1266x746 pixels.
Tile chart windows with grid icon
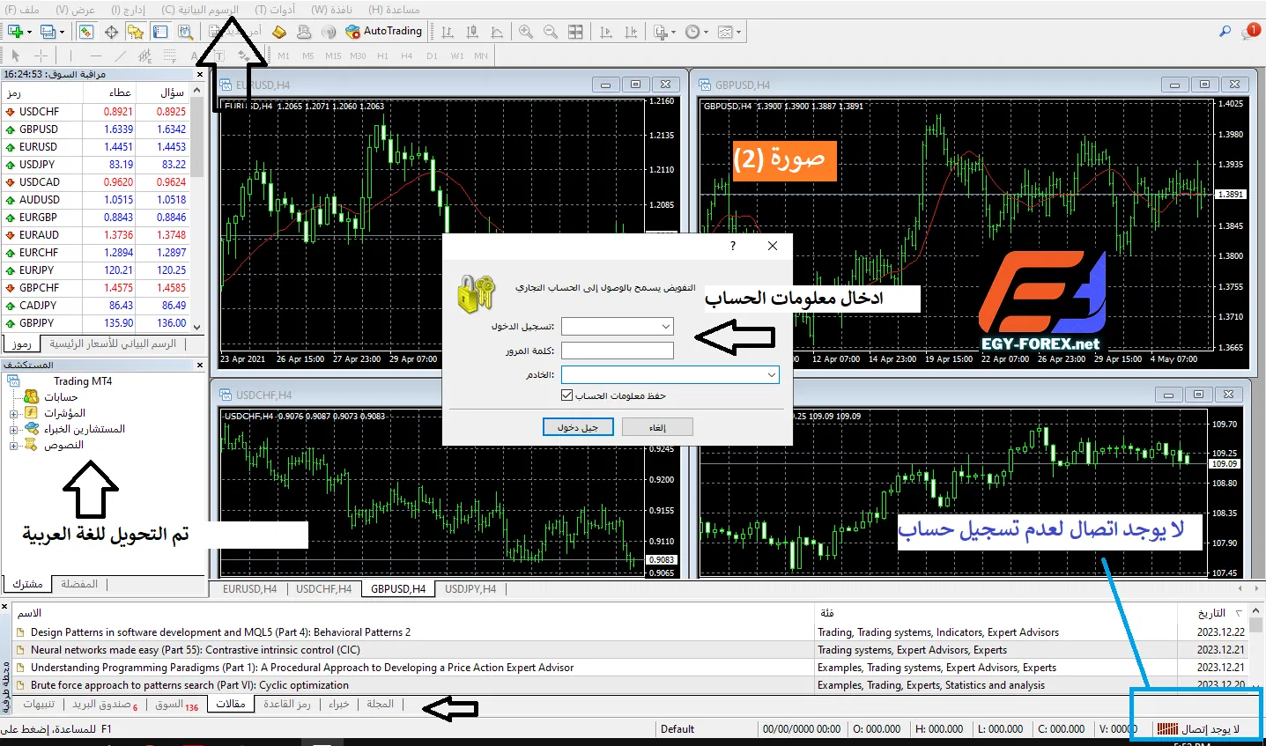coord(575,32)
